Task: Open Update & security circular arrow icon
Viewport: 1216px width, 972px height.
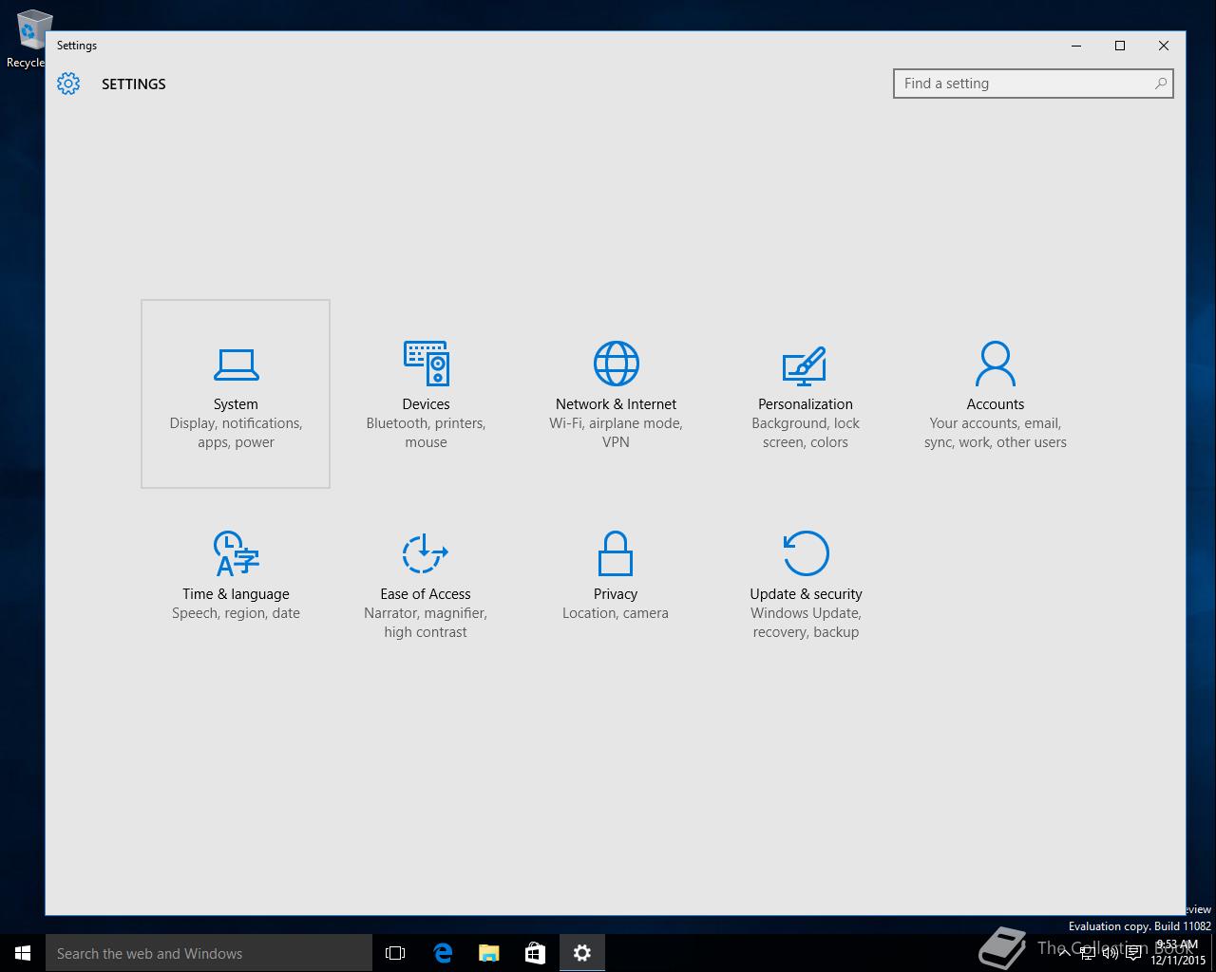Action: (x=806, y=553)
